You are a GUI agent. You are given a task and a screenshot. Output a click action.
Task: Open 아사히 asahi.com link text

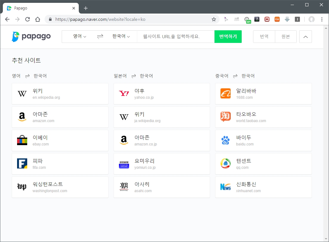(x=143, y=187)
